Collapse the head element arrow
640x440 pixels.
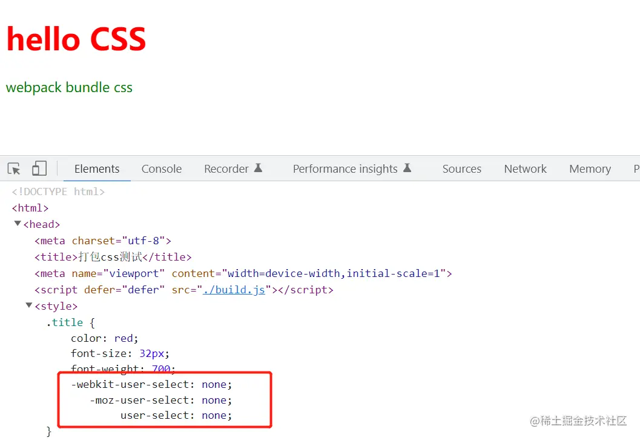click(x=18, y=224)
